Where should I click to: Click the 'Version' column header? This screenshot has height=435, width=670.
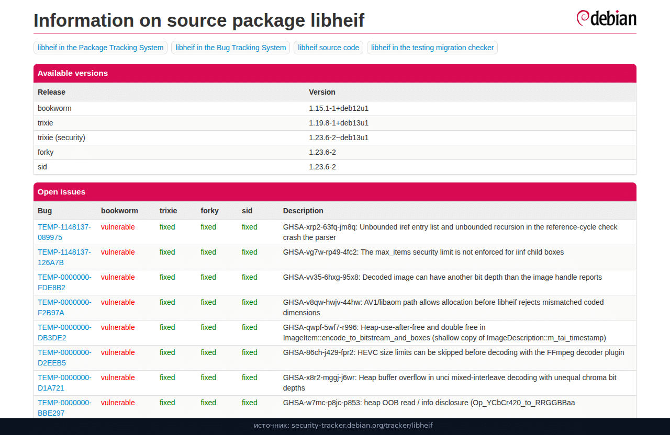tap(322, 92)
